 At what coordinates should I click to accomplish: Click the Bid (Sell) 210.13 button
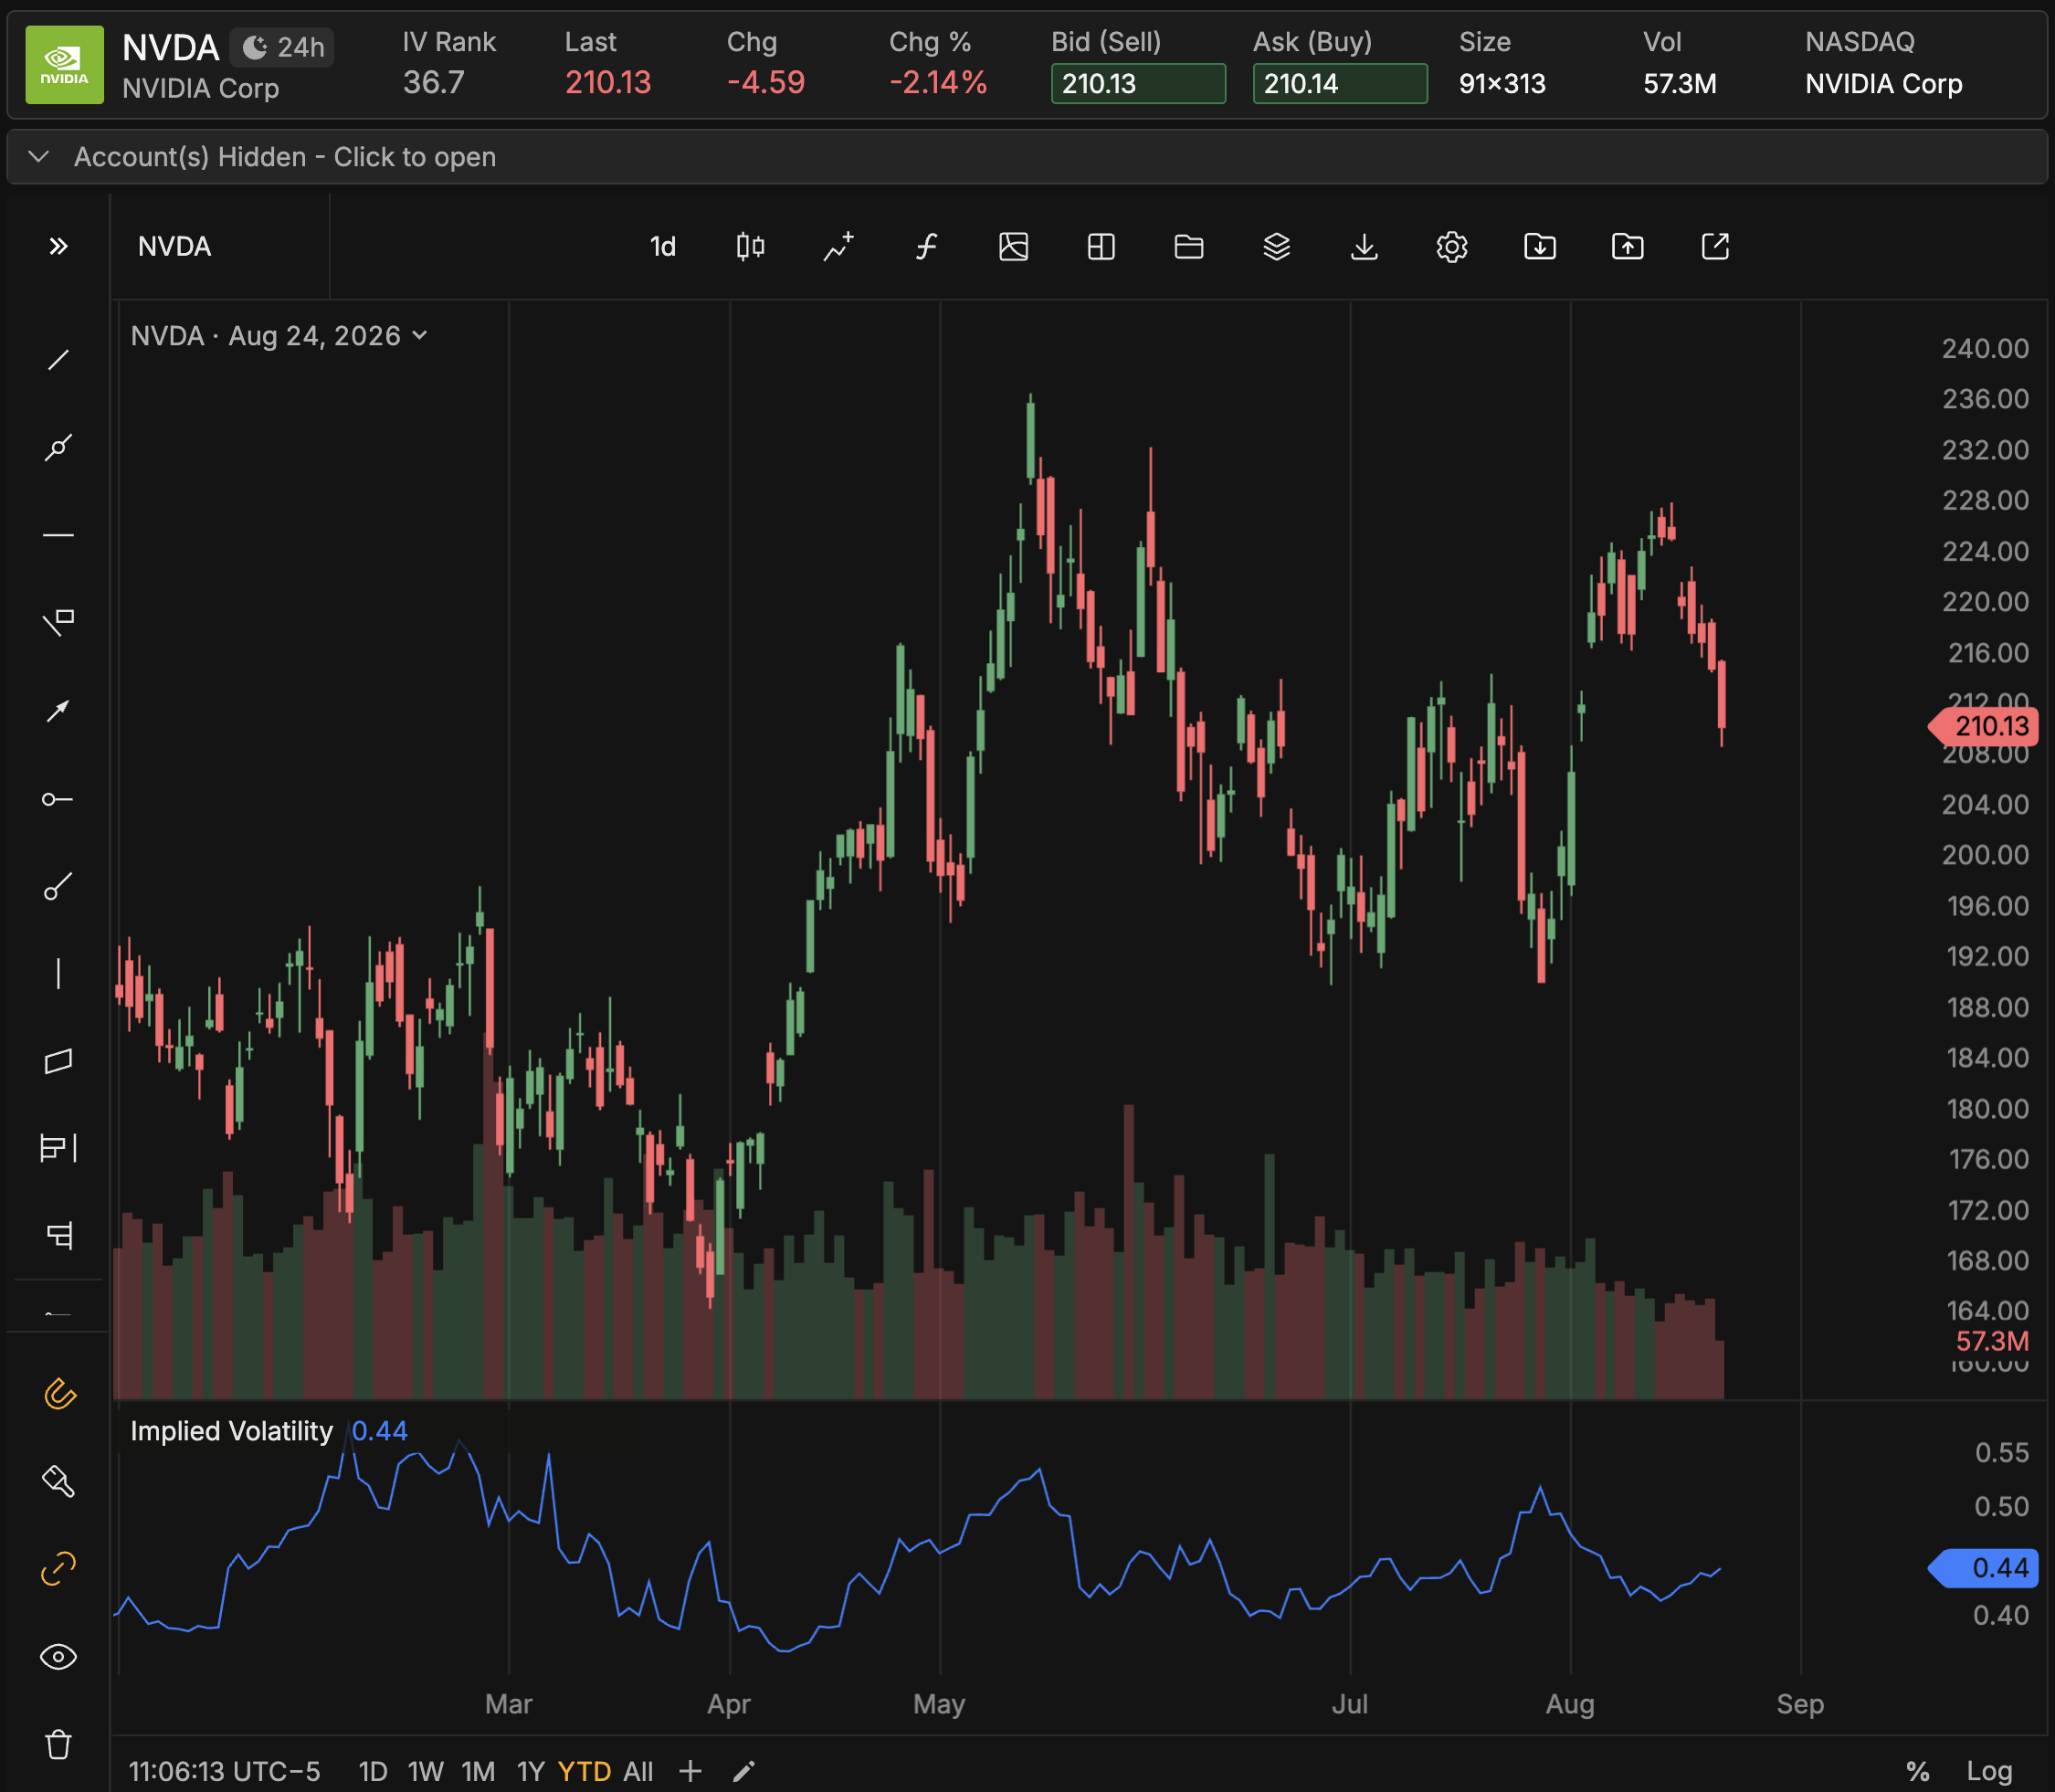(x=1138, y=83)
